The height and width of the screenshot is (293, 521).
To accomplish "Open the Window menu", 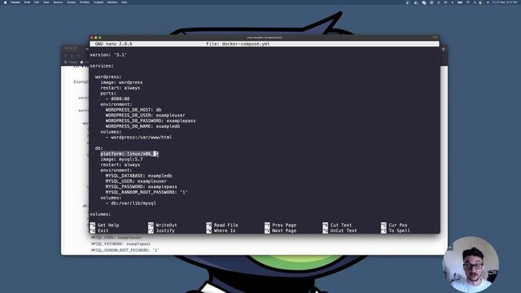I will click(x=112, y=2).
